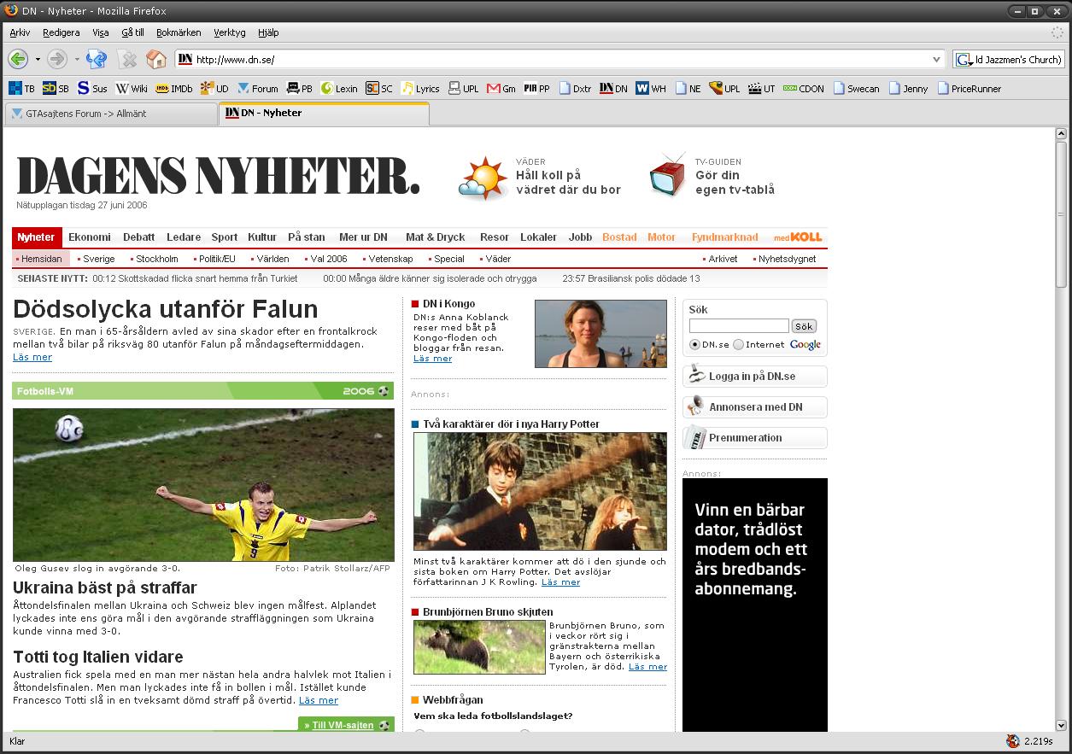Expand the URL bar history dropdown
The image size is (1072, 754).
(936, 60)
